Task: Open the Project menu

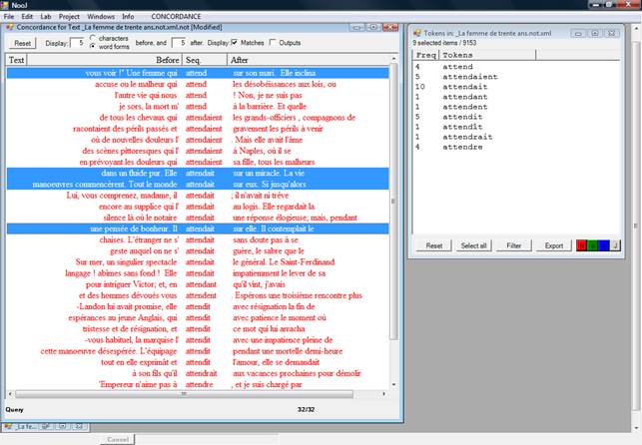Action: tap(69, 17)
